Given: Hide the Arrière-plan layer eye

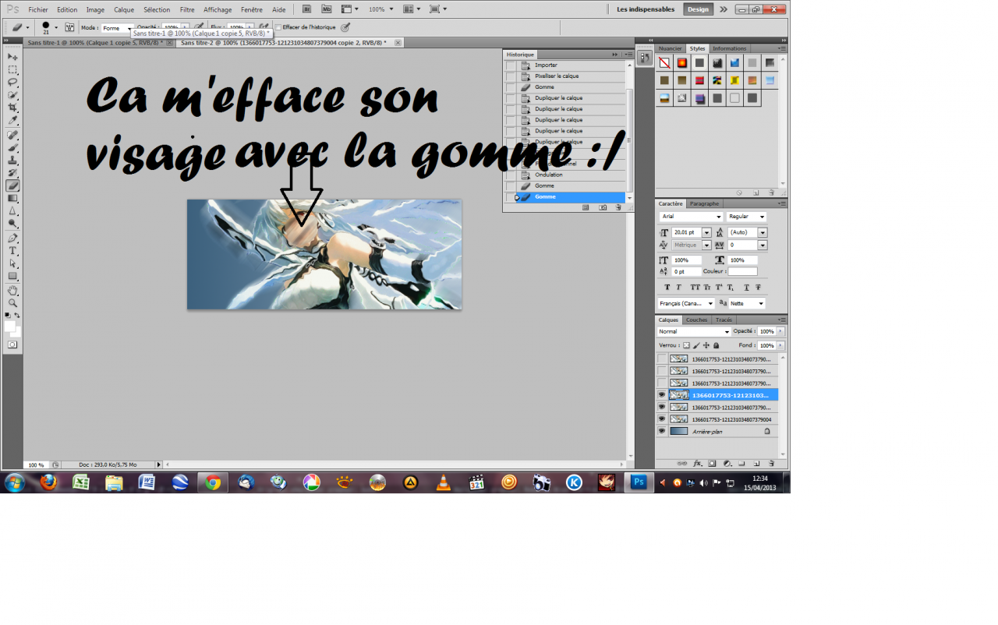Looking at the screenshot, I should click(x=662, y=431).
